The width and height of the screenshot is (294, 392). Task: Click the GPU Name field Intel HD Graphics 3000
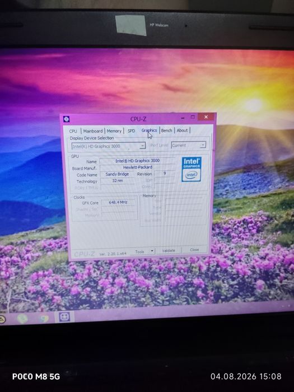137,161
